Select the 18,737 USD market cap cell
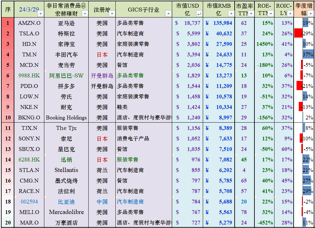Image resolution: width=315 pixels, height=228 pixels. click(x=187, y=23)
